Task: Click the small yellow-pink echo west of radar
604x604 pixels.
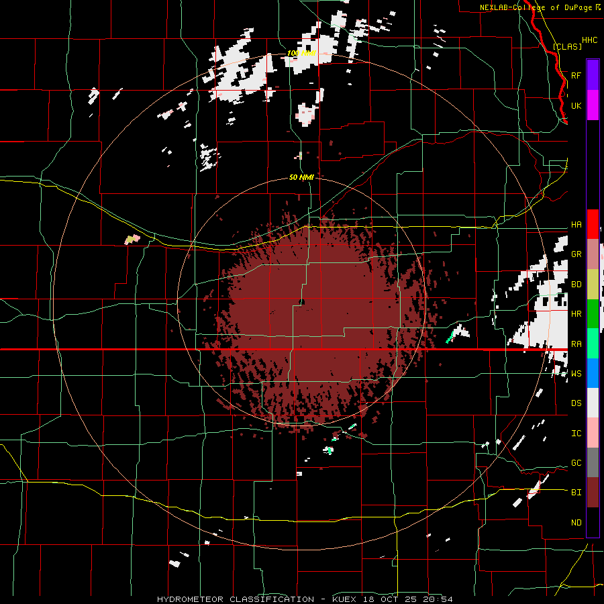Action: [132, 239]
